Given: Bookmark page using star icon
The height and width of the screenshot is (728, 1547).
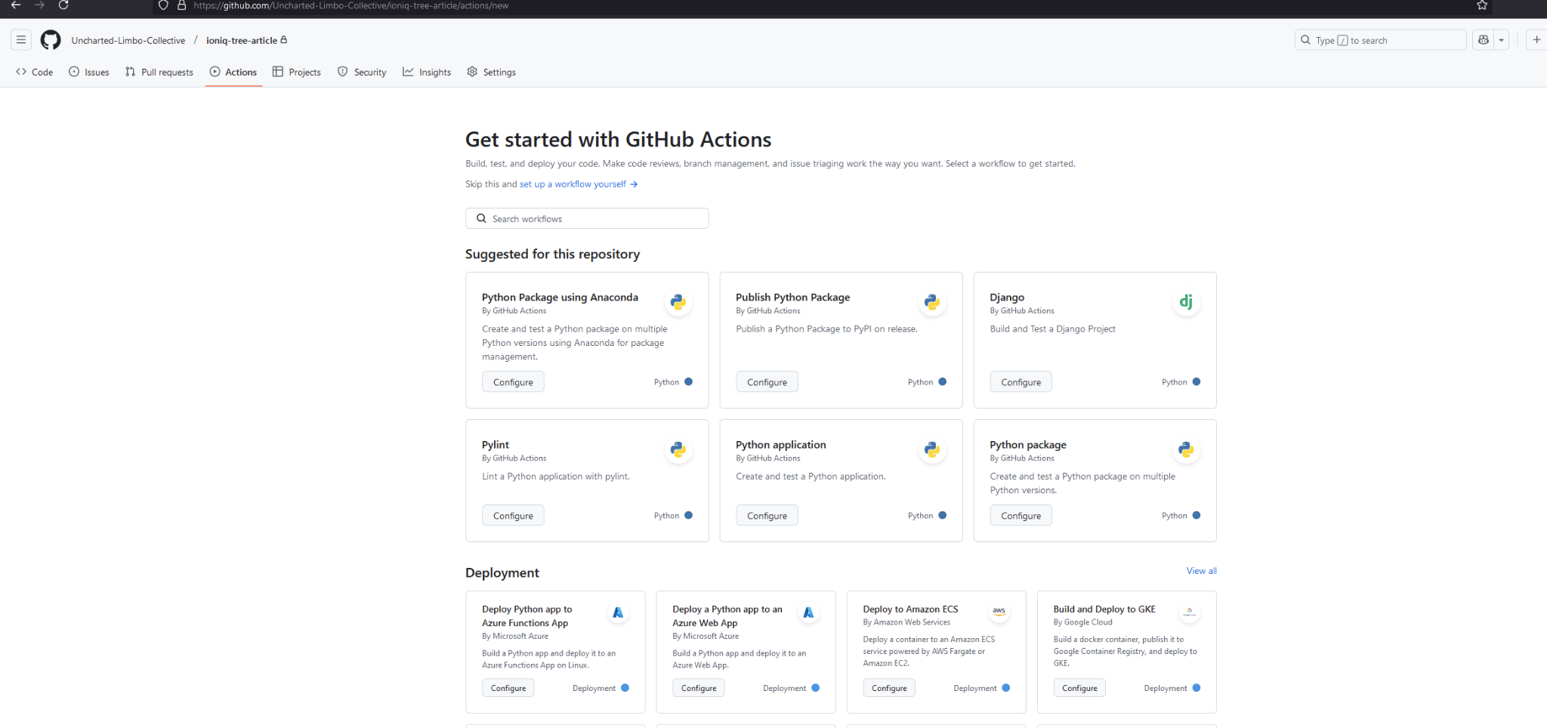Looking at the screenshot, I should (1482, 5).
